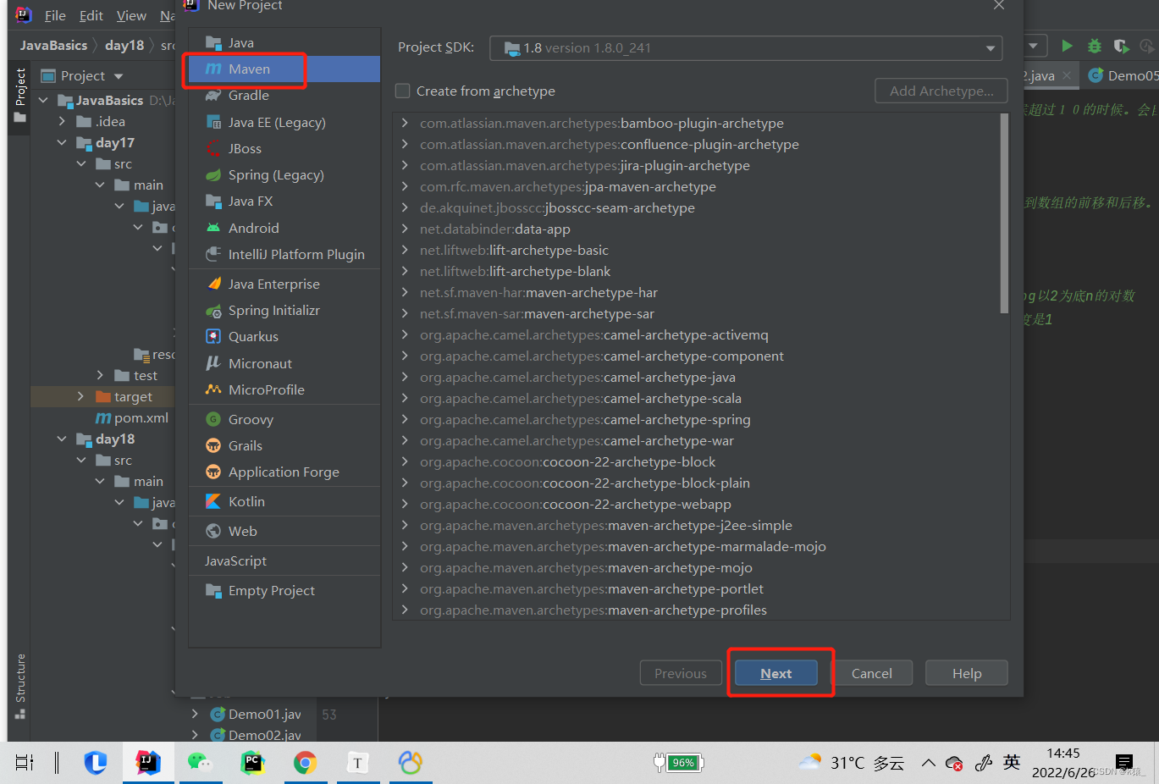Click JavaBasics breadcrumb in navigation bar

[x=53, y=45]
